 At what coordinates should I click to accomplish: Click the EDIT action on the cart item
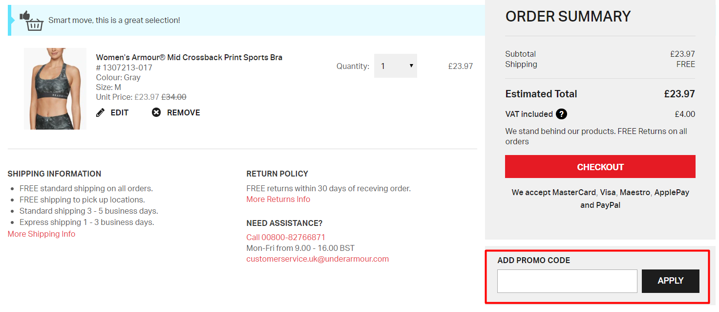click(119, 112)
